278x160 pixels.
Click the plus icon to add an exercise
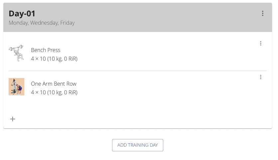(x=13, y=119)
